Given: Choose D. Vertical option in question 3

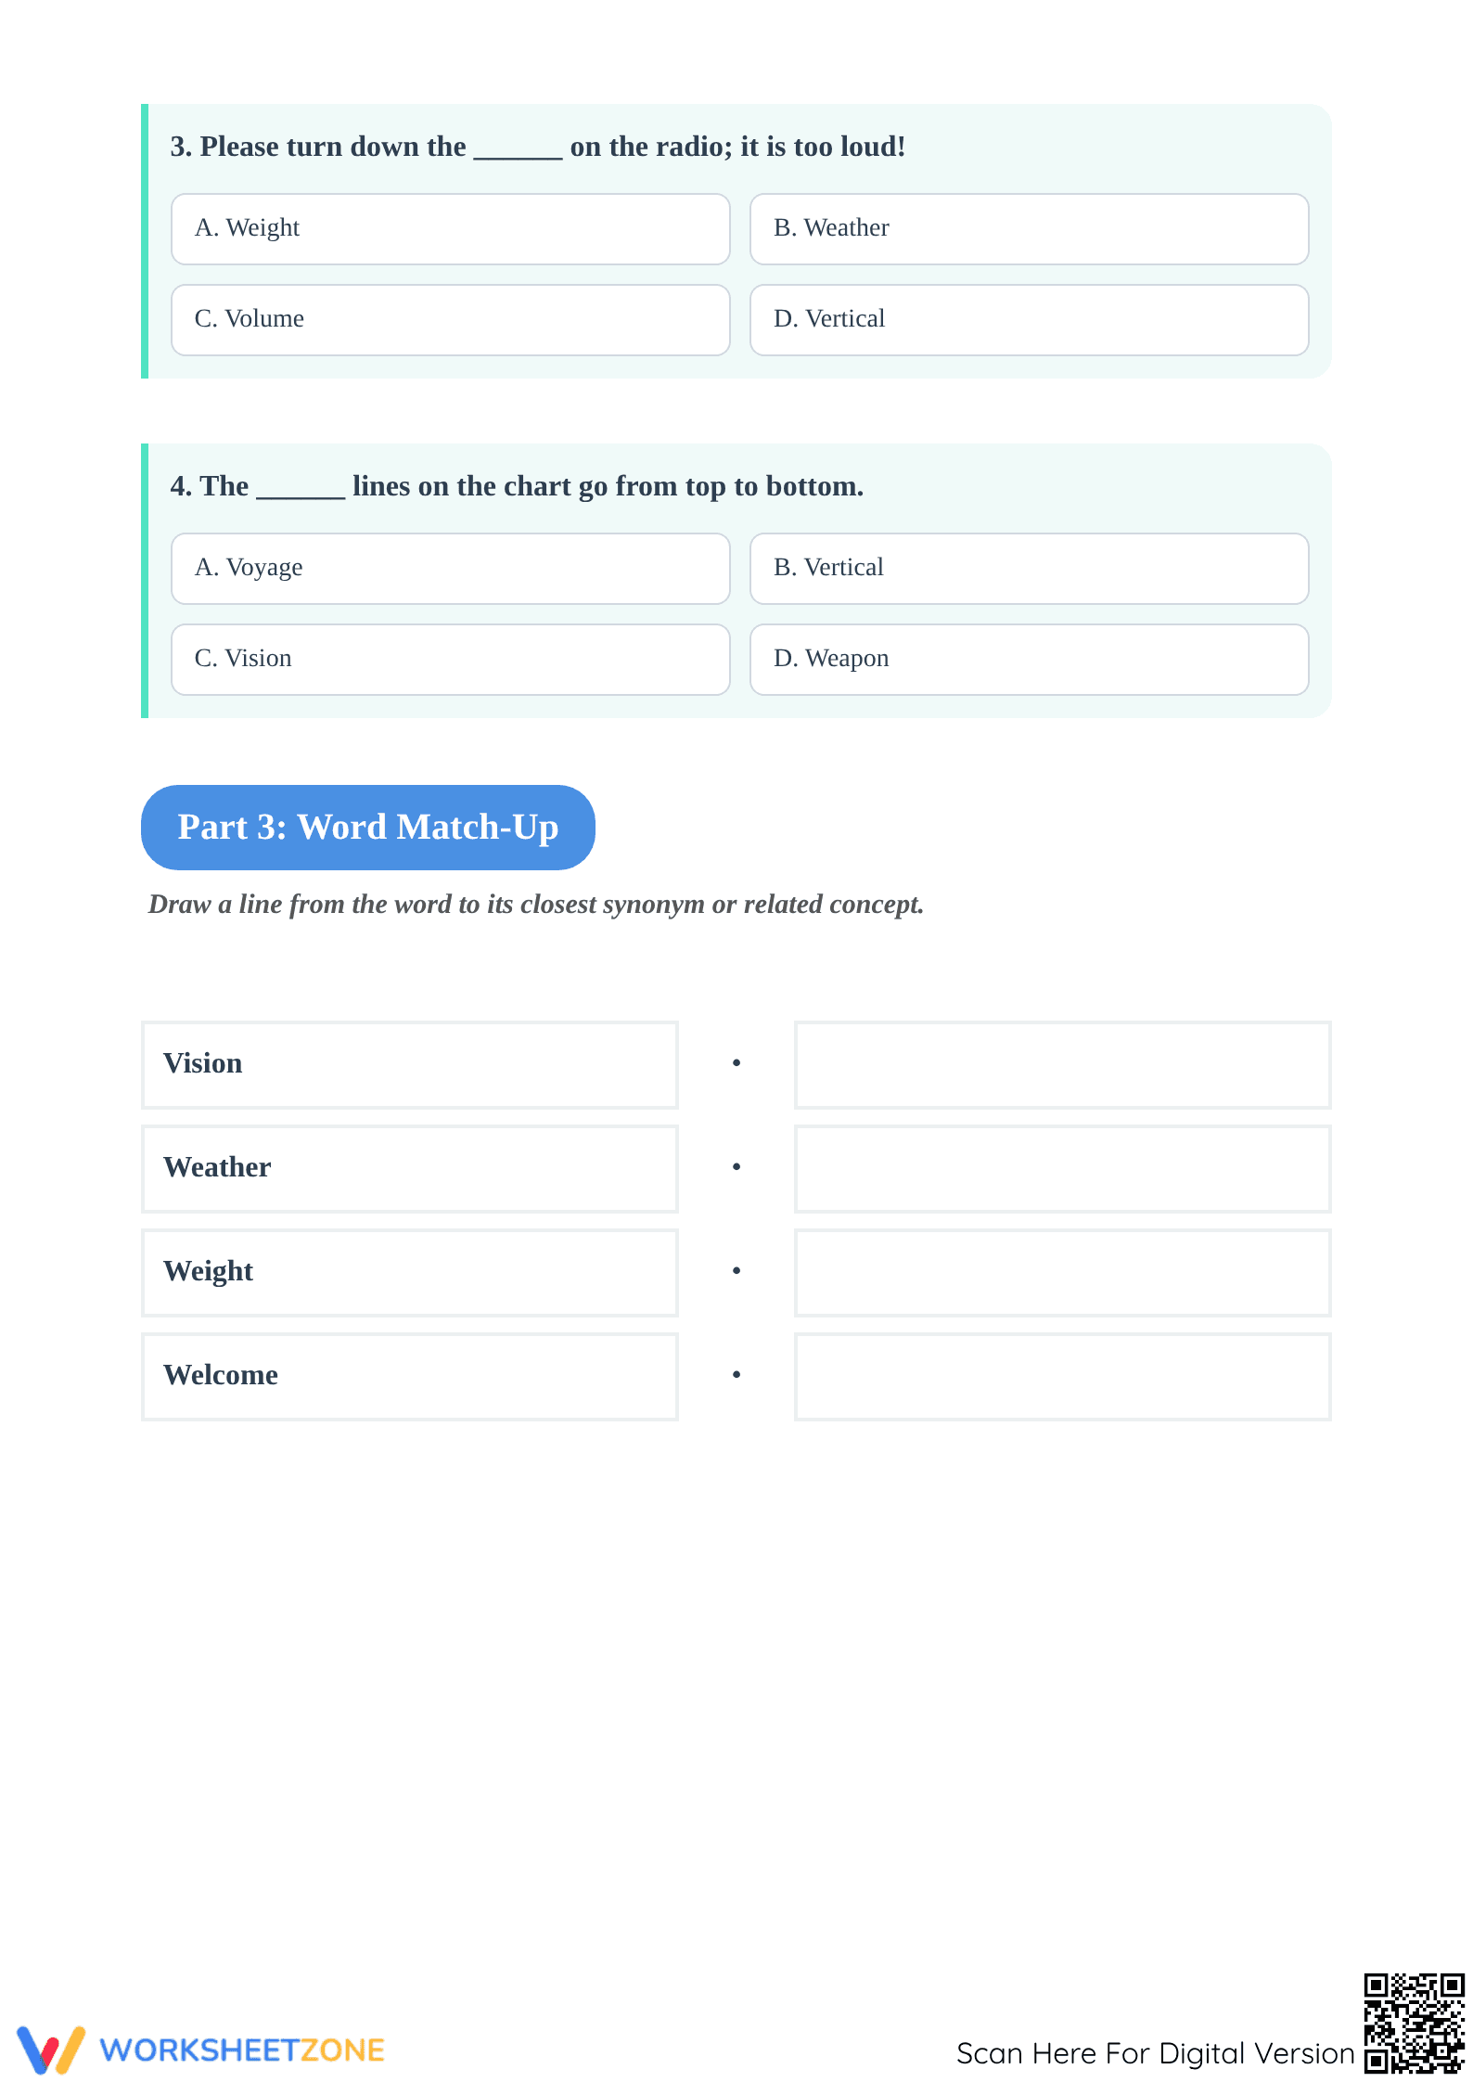Looking at the screenshot, I should coord(1029,320).
